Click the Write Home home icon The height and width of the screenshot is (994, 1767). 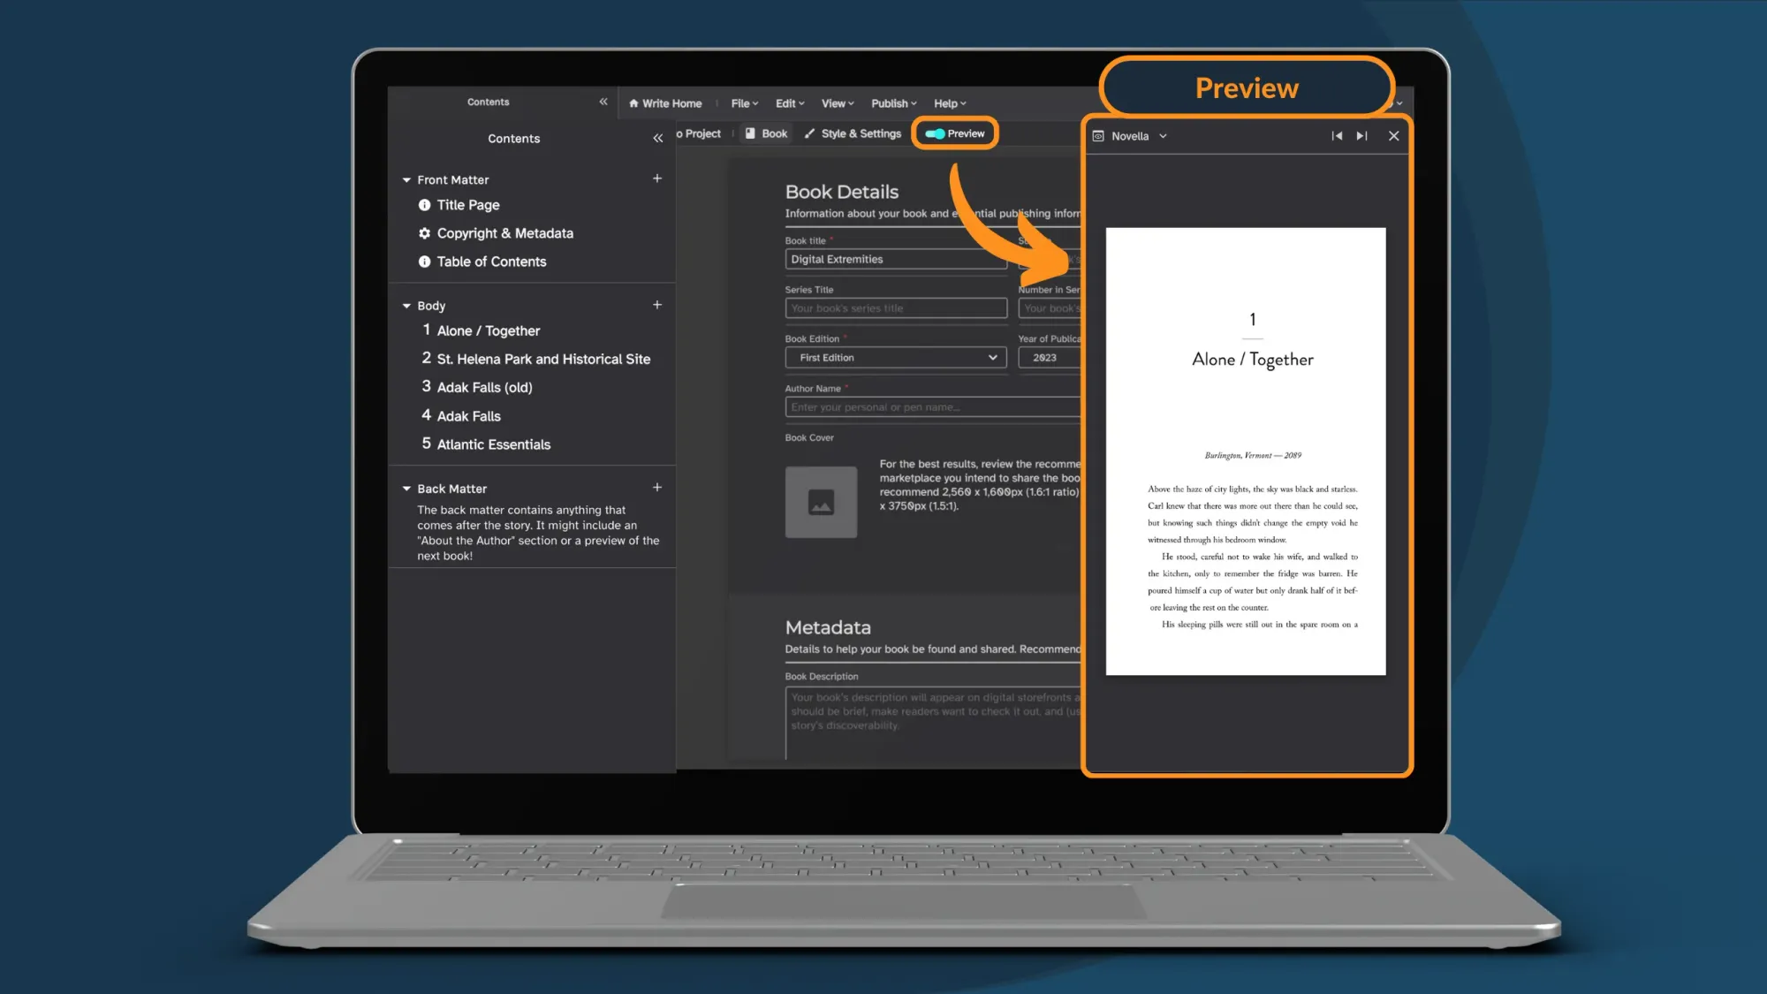click(633, 103)
